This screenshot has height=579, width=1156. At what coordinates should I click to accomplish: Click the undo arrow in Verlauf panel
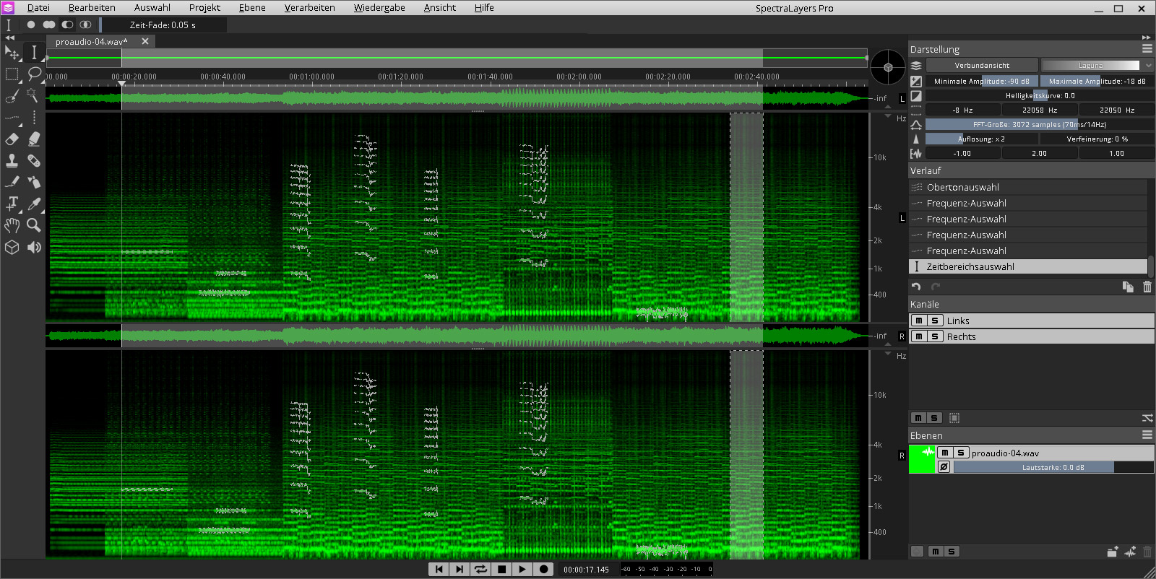[x=917, y=287]
